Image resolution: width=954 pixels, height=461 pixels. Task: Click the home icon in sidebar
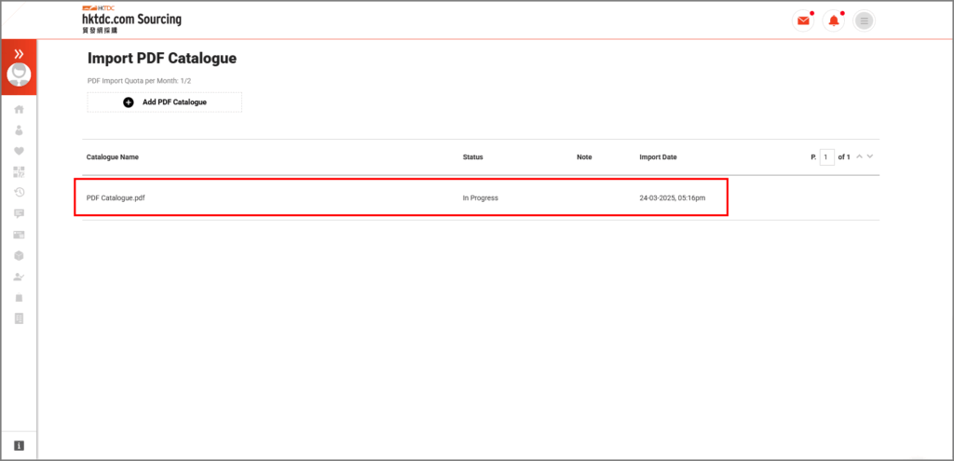[x=19, y=109]
